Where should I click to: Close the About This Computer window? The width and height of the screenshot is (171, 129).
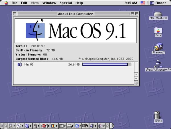[x=15, y=14]
